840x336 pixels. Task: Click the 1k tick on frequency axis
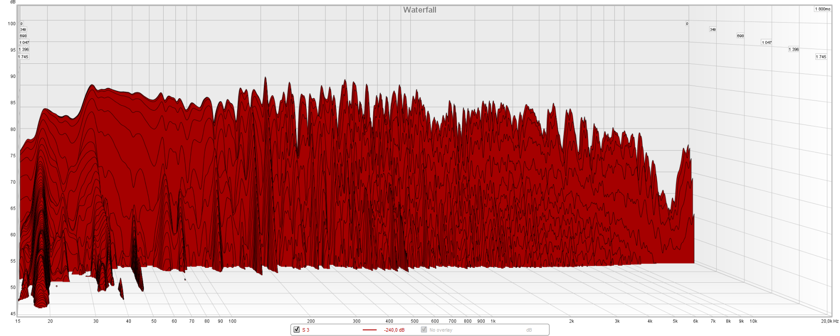coord(493,321)
